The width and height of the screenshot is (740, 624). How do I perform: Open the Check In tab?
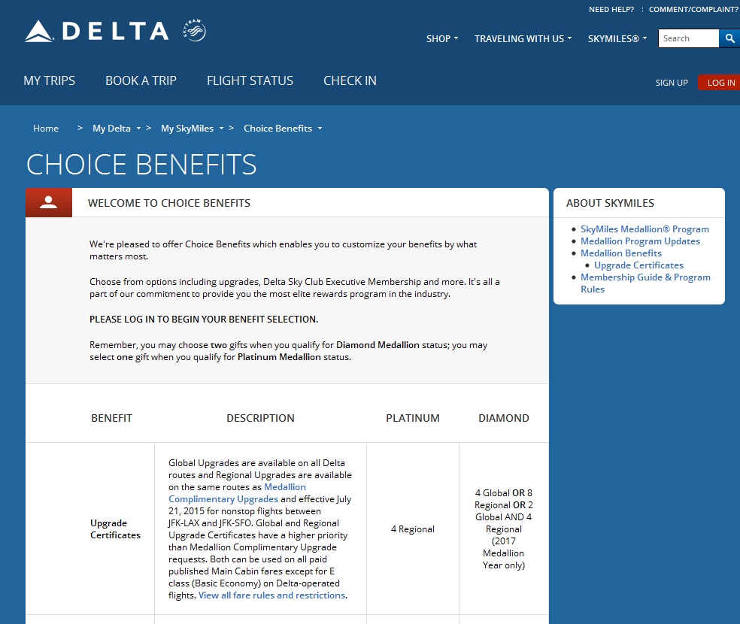(350, 80)
